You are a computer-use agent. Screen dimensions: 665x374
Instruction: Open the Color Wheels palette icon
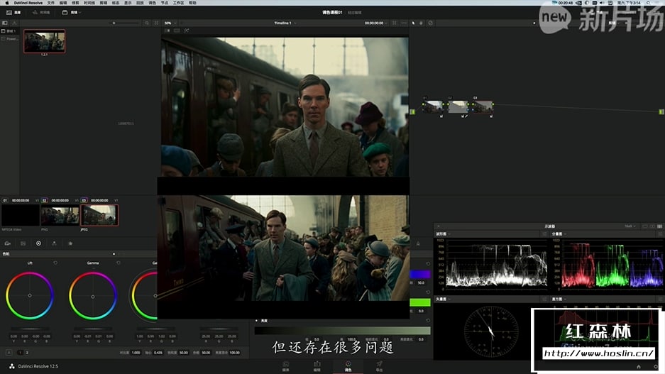(x=38, y=243)
